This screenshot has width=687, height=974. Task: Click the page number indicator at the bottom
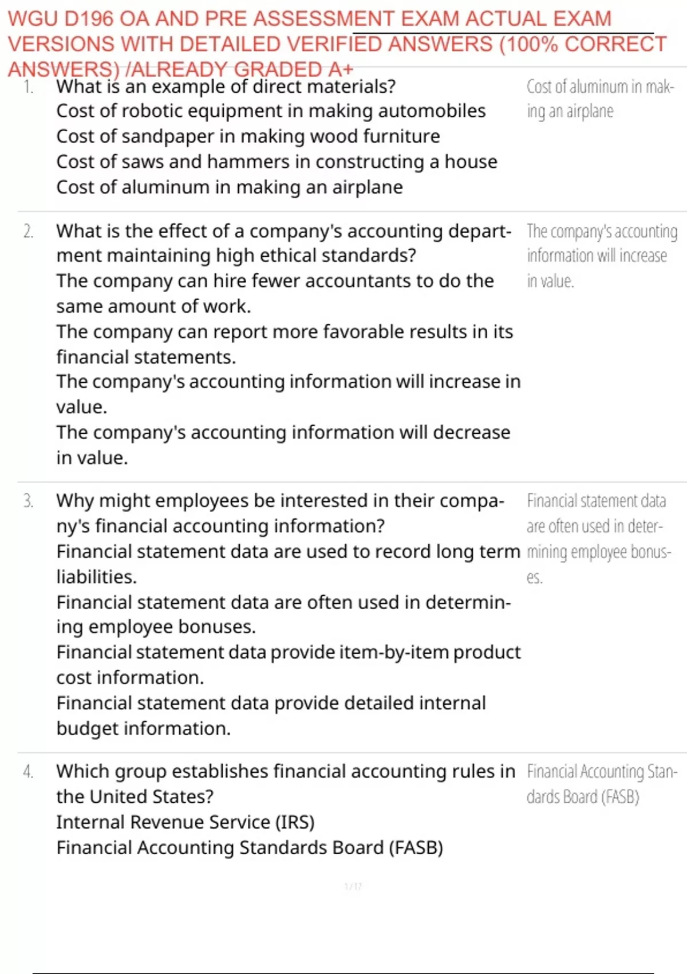point(353,886)
